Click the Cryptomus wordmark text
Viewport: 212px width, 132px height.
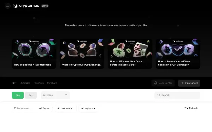pyautogui.click(x=29, y=6)
